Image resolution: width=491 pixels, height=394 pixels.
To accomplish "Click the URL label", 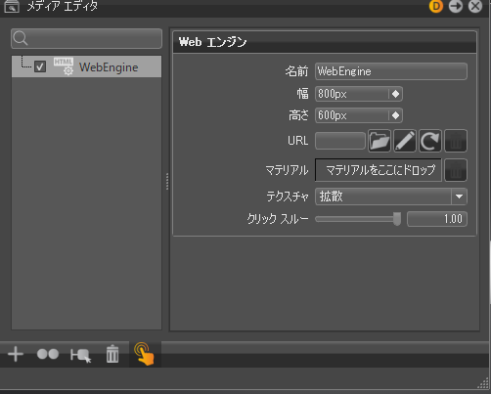I will click(x=297, y=141).
